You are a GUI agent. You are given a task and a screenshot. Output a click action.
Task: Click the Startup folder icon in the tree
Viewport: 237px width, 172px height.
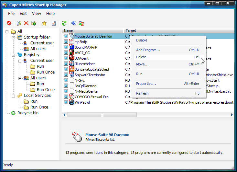pyautogui.click(x=20, y=37)
